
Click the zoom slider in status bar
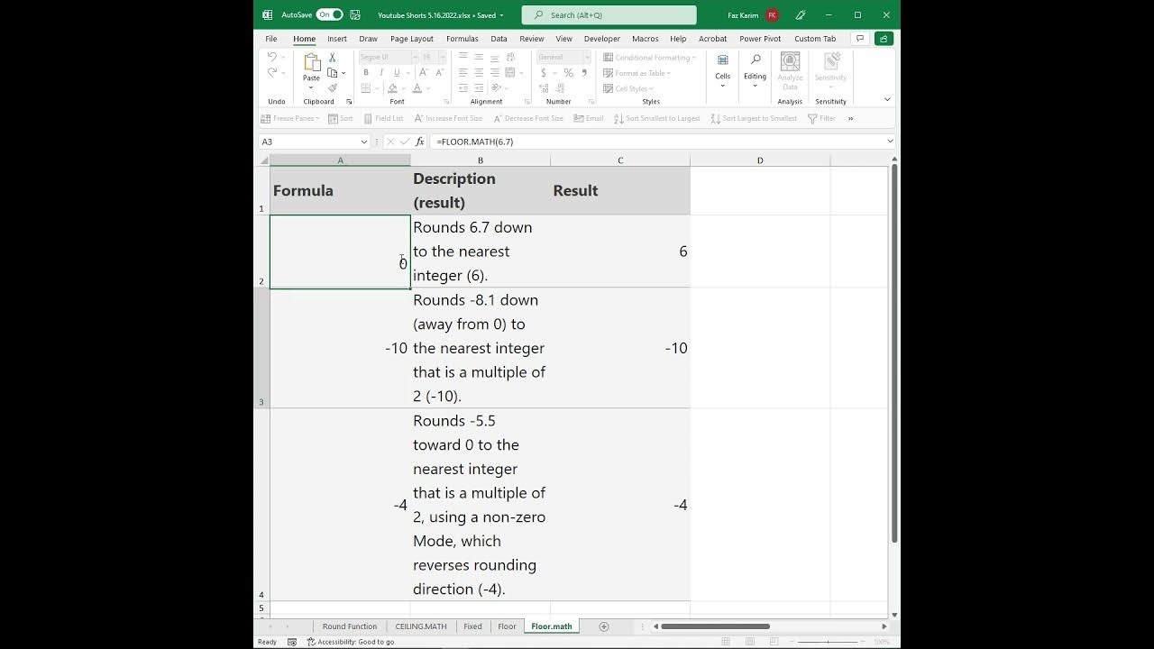point(828,642)
